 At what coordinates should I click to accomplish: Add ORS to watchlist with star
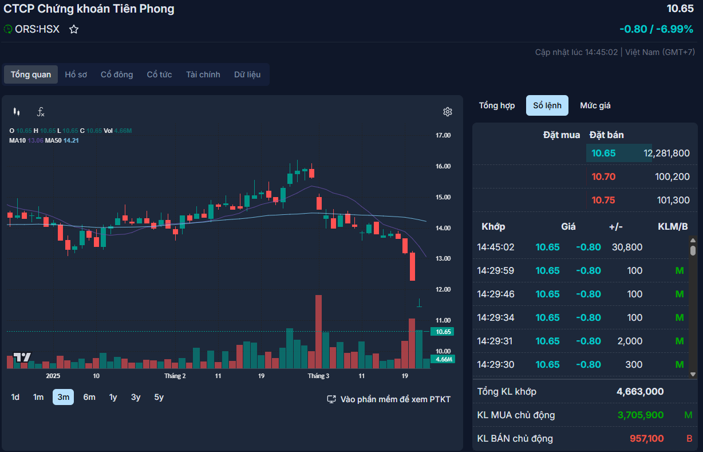[x=74, y=29]
